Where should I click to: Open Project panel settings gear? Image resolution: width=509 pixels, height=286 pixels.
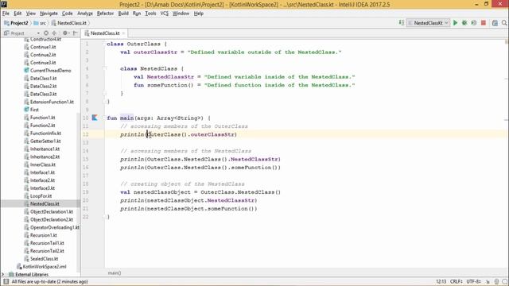pyautogui.click(x=65, y=33)
